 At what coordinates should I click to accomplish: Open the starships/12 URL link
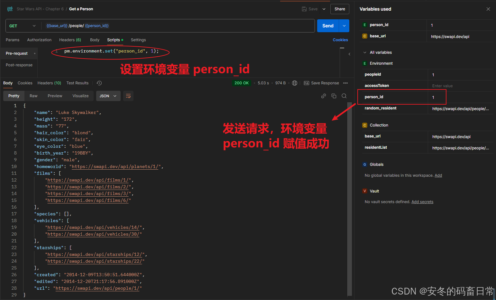point(95,255)
